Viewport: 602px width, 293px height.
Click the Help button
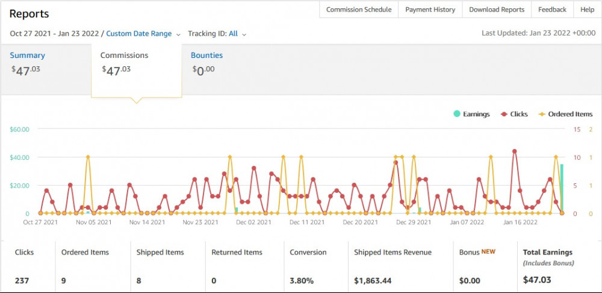pyautogui.click(x=587, y=10)
